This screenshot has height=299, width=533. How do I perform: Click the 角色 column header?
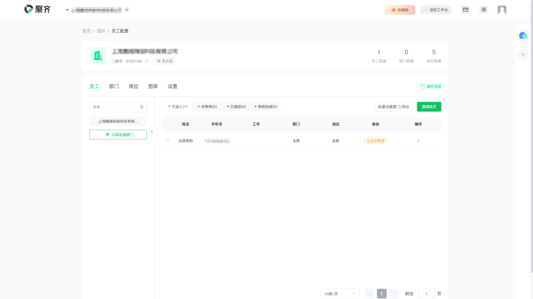376,124
